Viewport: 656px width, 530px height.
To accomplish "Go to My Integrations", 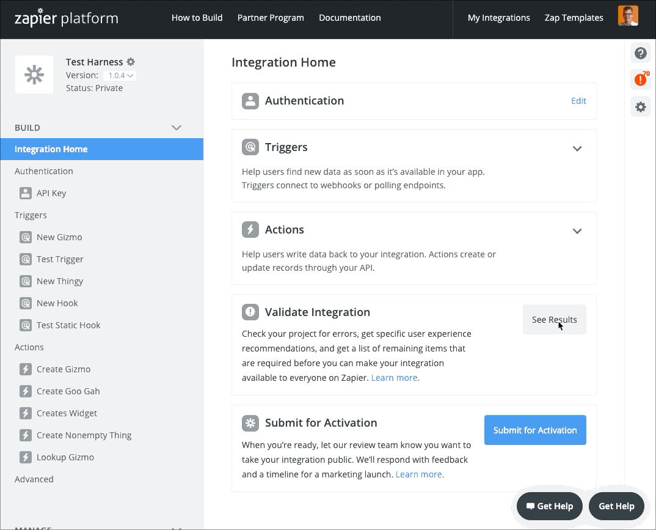I will coord(498,18).
